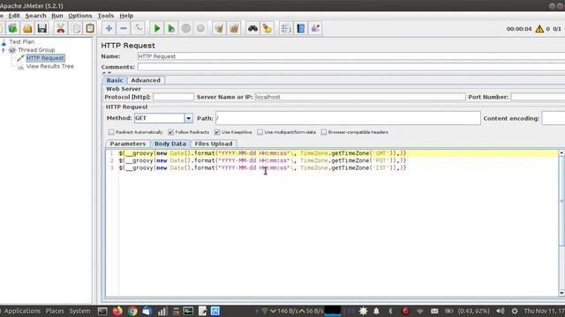Click the warning triangle log indicator

click(x=539, y=29)
